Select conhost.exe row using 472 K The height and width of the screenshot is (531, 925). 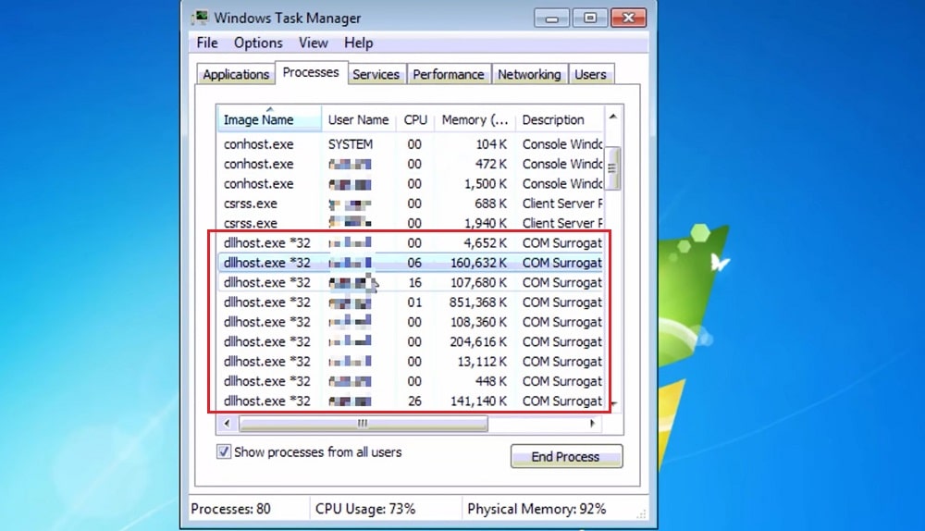(x=411, y=164)
